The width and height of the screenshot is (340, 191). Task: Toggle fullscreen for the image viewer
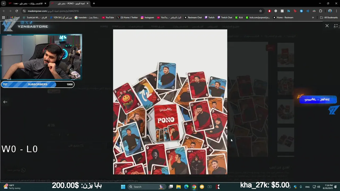pyautogui.click(x=336, y=26)
